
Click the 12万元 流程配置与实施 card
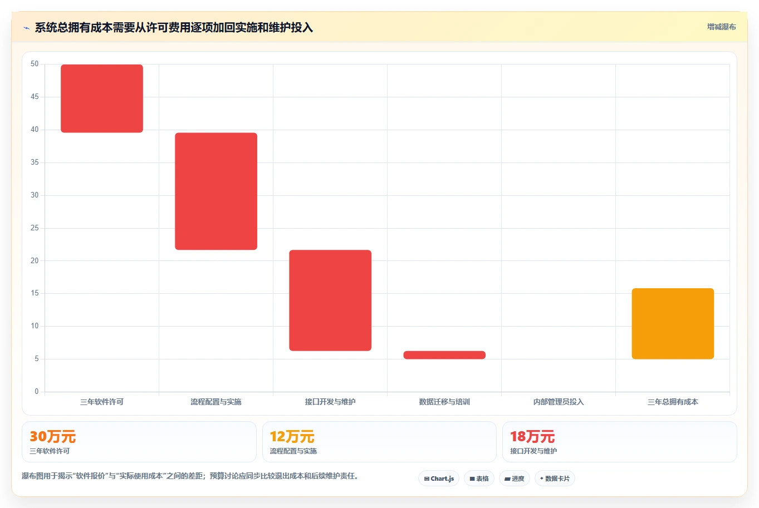pos(379,442)
